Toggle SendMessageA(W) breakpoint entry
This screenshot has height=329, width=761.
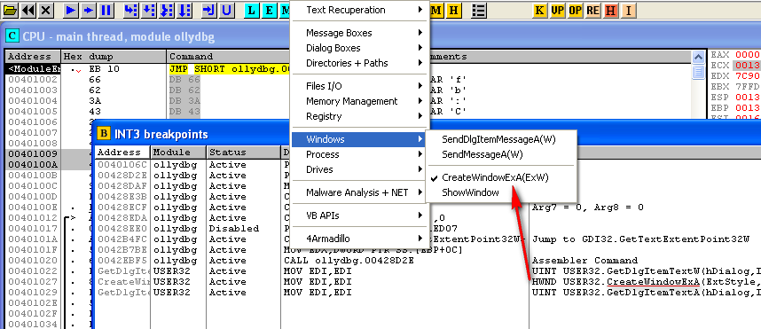point(482,154)
